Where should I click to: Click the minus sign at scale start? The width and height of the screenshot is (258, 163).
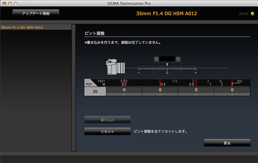coord(139,73)
